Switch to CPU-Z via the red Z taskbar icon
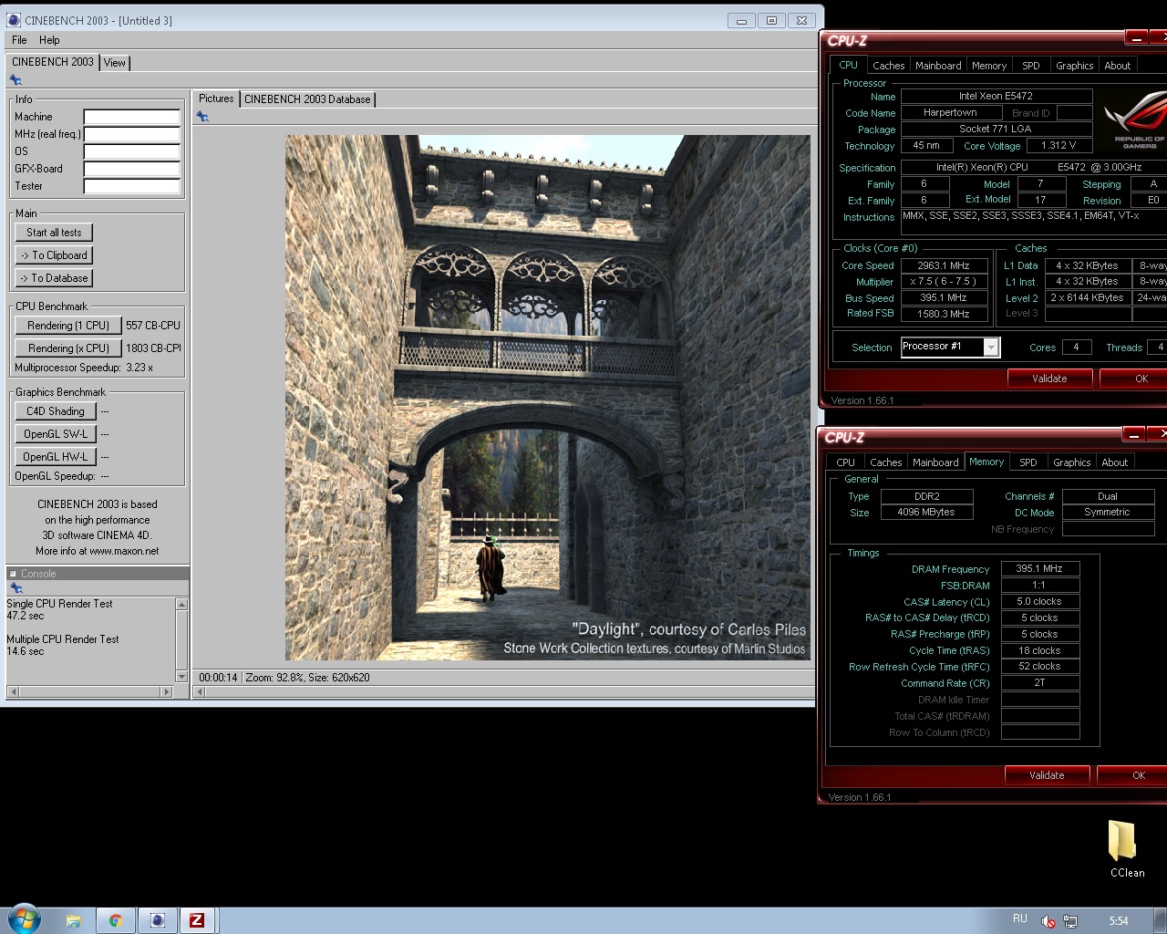The height and width of the screenshot is (934, 1167). (x=197, y=920)
